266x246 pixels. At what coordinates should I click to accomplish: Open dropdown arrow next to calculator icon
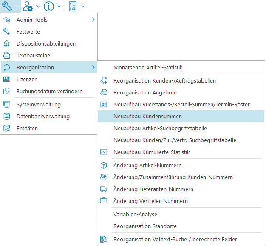[82, 6]
